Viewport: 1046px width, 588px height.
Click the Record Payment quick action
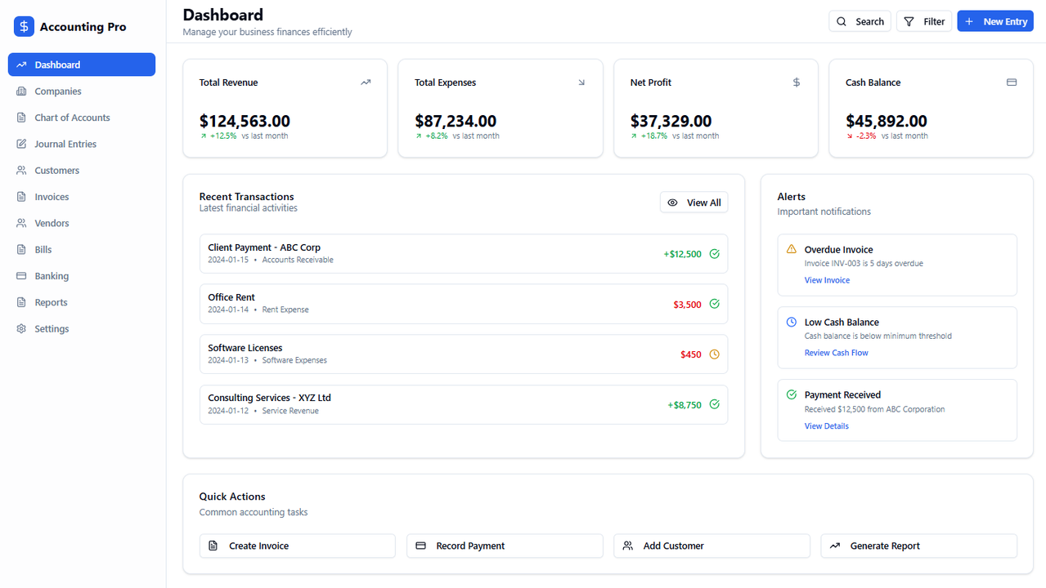[505, 546]
